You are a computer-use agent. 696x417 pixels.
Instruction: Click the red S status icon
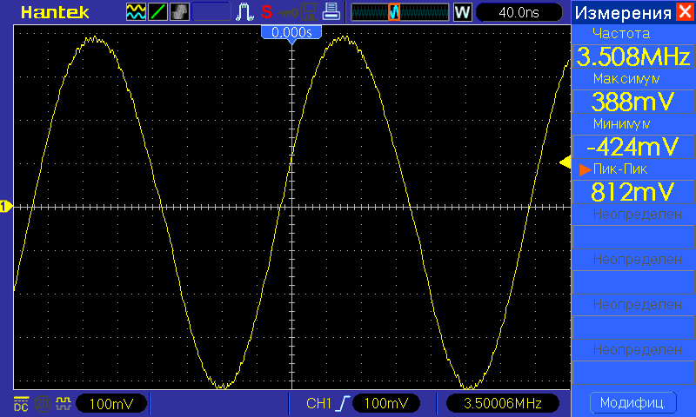pos(266,12)
